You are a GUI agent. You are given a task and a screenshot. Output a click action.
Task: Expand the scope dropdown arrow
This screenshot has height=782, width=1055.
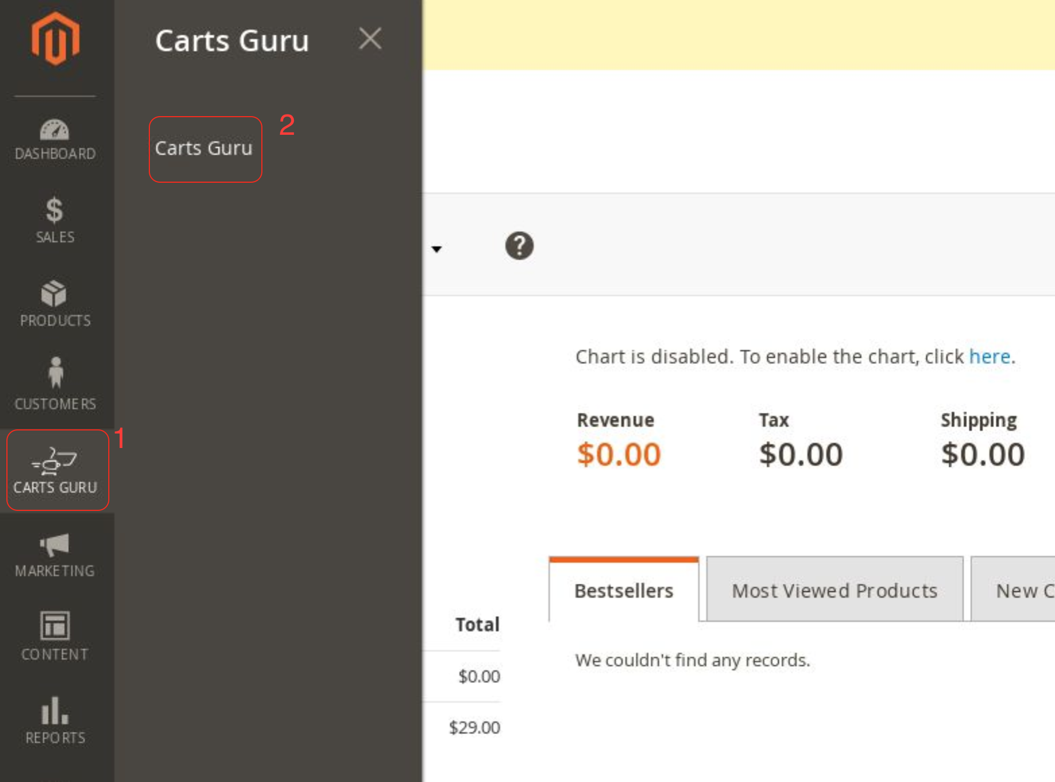point(437,249)
